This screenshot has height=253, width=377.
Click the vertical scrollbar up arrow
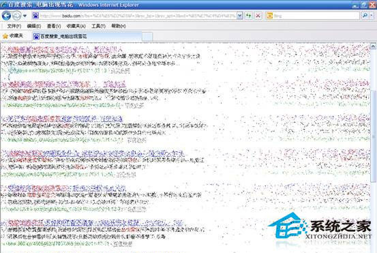tap(374, 46)
